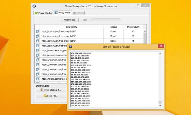Switch to the Proxy Checker tab
The height and width of the screenshot is (115, 191).
click(44, 13)
